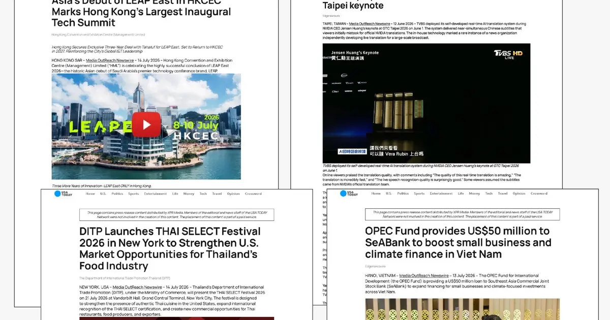Click the press release disclaimer box on OPEC page
Image resolution: width=610 pixels, height=320 pixels.
coord(463,214)
